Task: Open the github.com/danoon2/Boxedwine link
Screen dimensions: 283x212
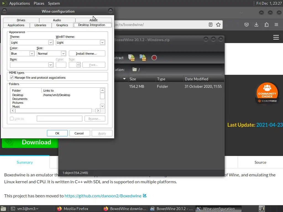Action: pyautogui.click(x=103, y=196)
